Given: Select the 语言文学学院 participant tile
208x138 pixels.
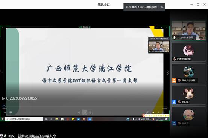Looking at the screenshot, I should (188, 74).
